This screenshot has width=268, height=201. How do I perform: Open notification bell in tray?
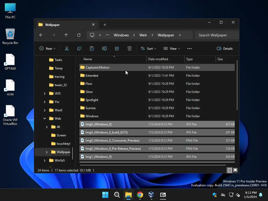[261, 195]
